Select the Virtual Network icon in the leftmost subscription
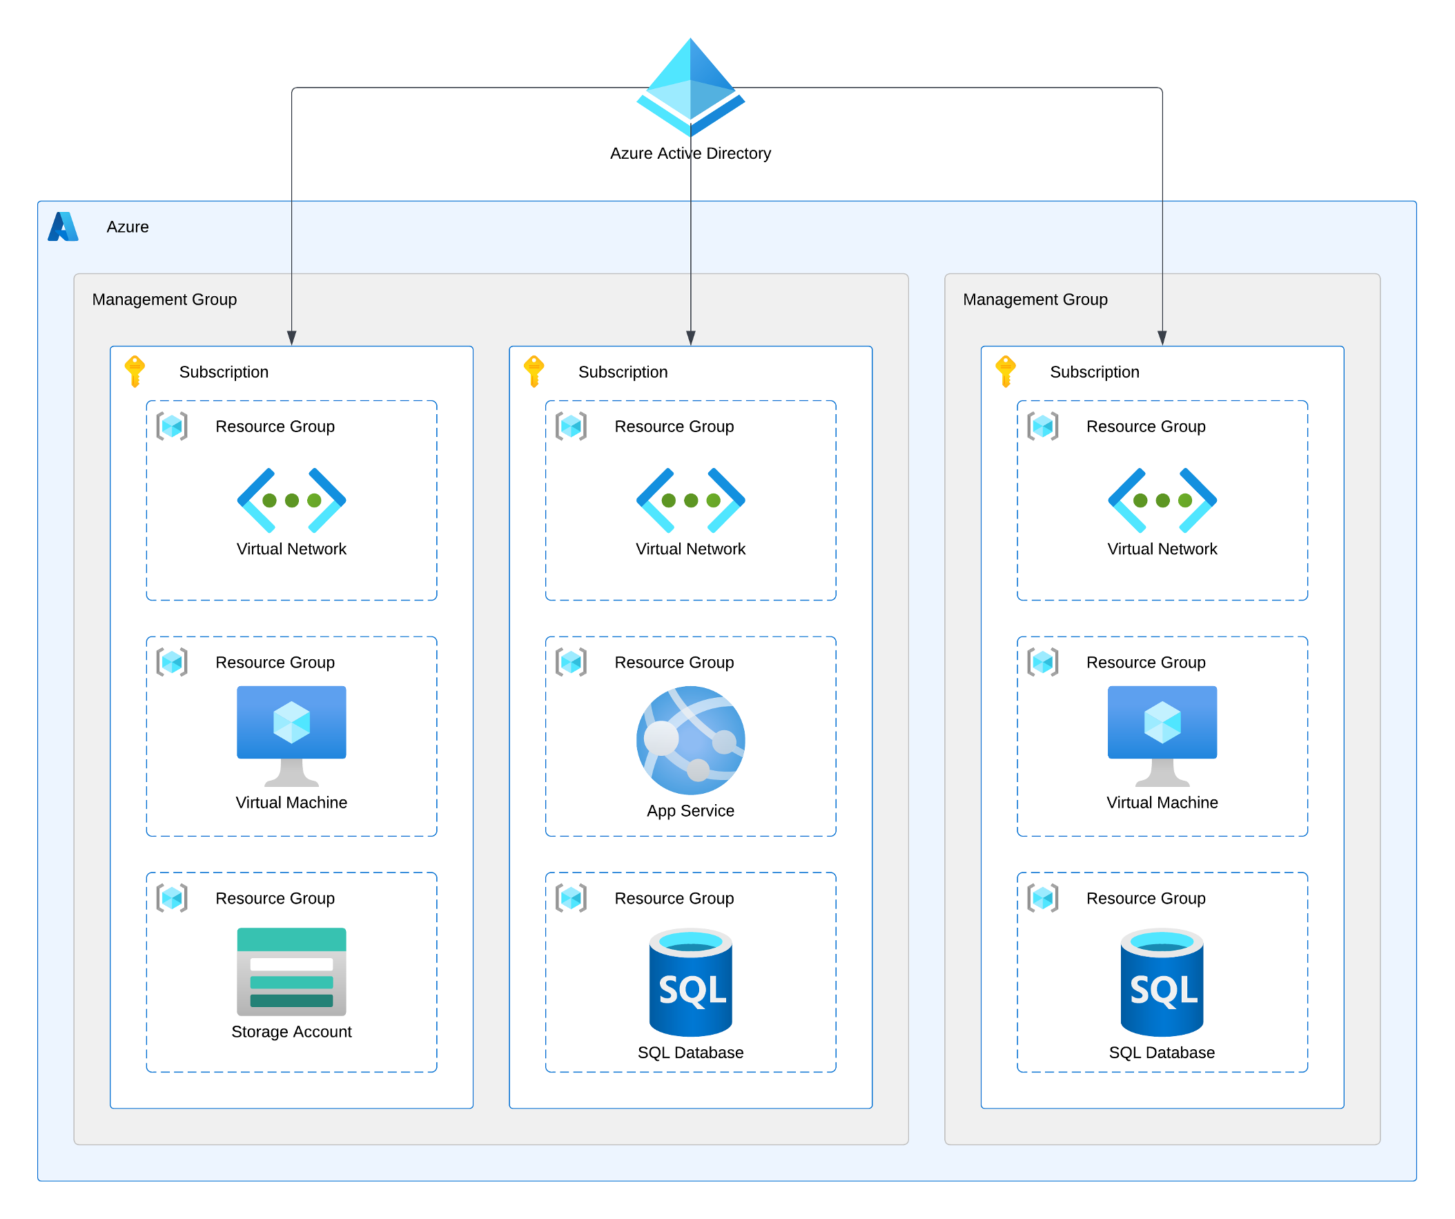 292,500
